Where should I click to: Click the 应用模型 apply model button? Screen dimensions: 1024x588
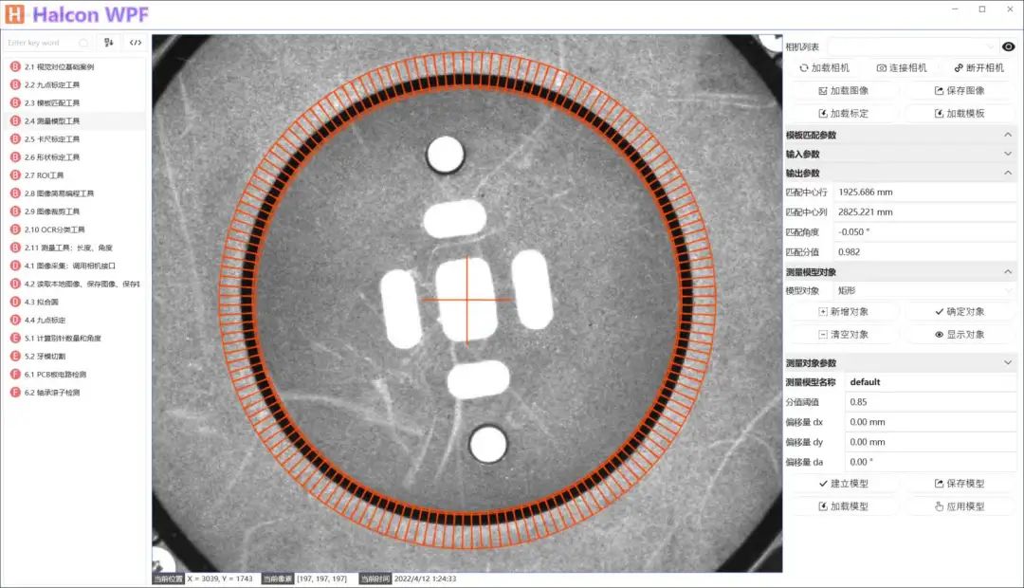pyautogui.click(x=959, y=506)
